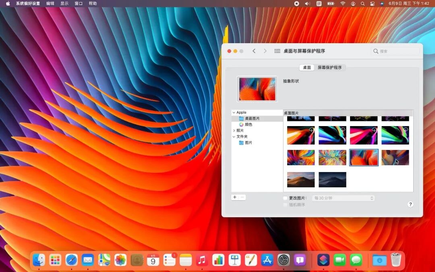Viewport: 435px width, 272px height.
Task: Click the back arrow in the preferences toolbar
Action: click(254, 51)
